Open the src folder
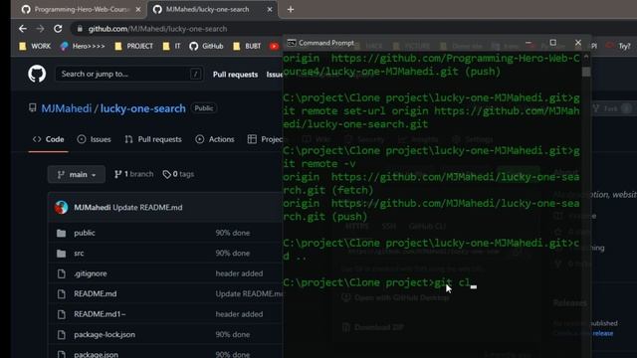The width and height of the screenshot is (637, 358). click(79, 254)
